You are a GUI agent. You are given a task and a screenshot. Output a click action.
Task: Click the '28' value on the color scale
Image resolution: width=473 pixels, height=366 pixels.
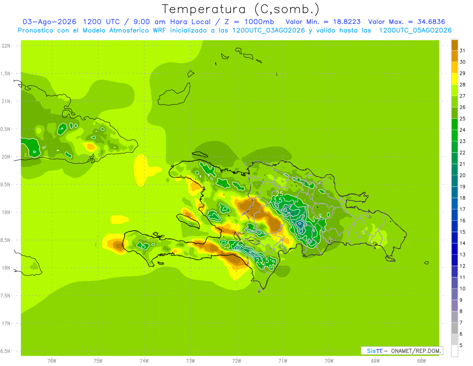coord(462,84)
